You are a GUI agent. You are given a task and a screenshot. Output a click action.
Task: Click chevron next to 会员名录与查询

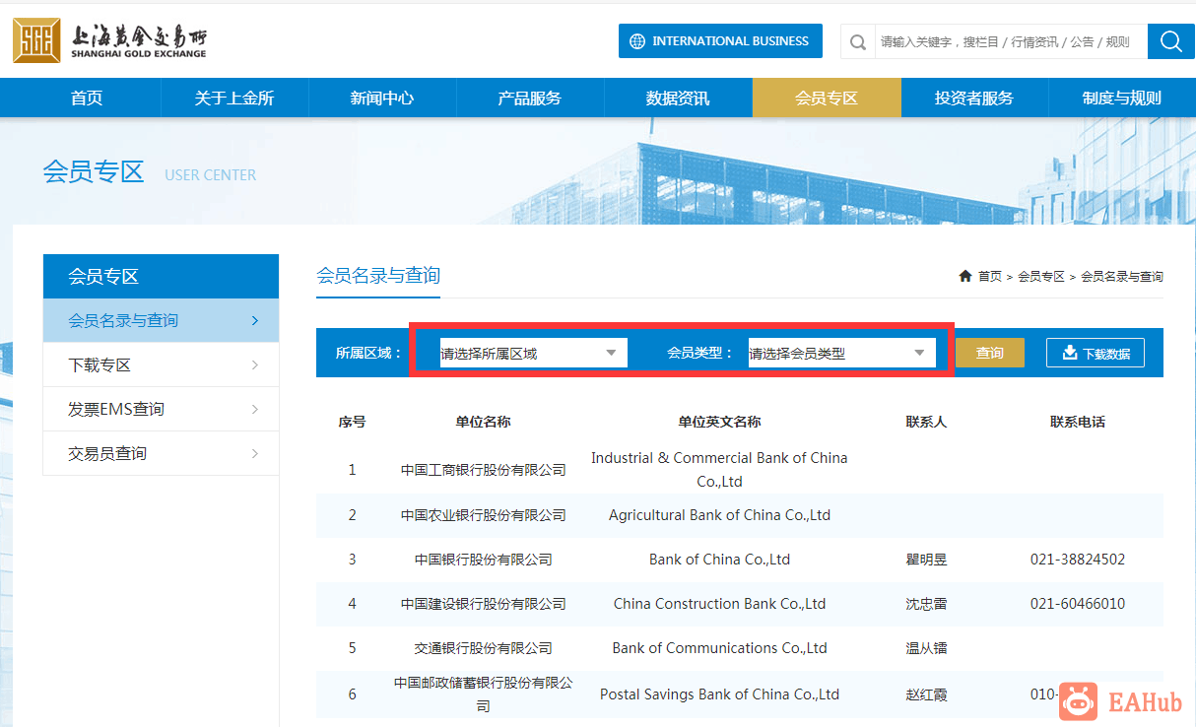point(255,320)
